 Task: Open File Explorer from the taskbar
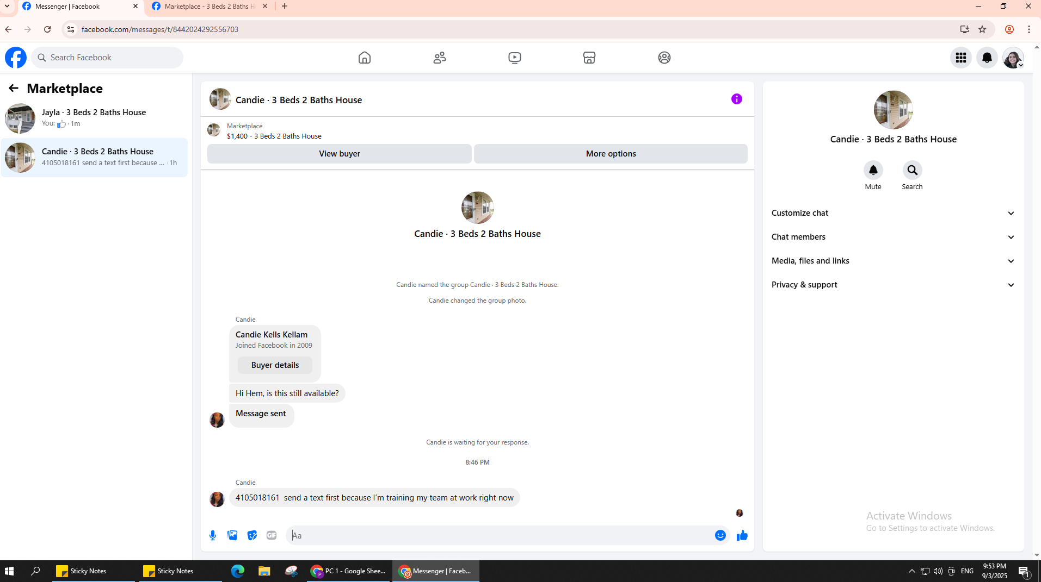point(264,571)
